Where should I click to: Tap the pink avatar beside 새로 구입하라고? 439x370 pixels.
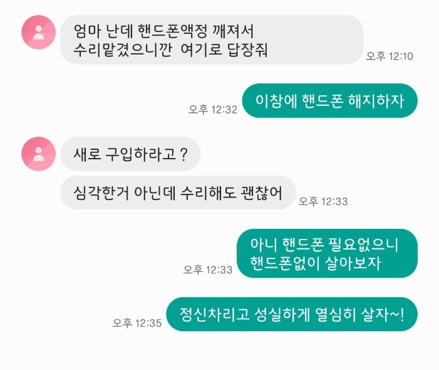[x=39, y=154]
